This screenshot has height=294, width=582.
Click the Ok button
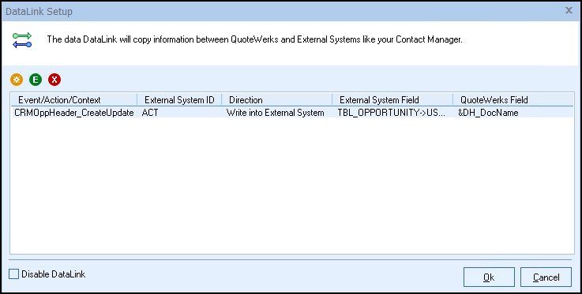[489, 277]
